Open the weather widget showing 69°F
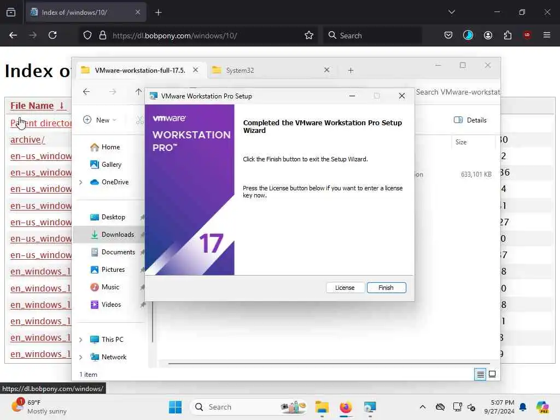This screenshot has width=560, height=420. [x=39, y=407]
